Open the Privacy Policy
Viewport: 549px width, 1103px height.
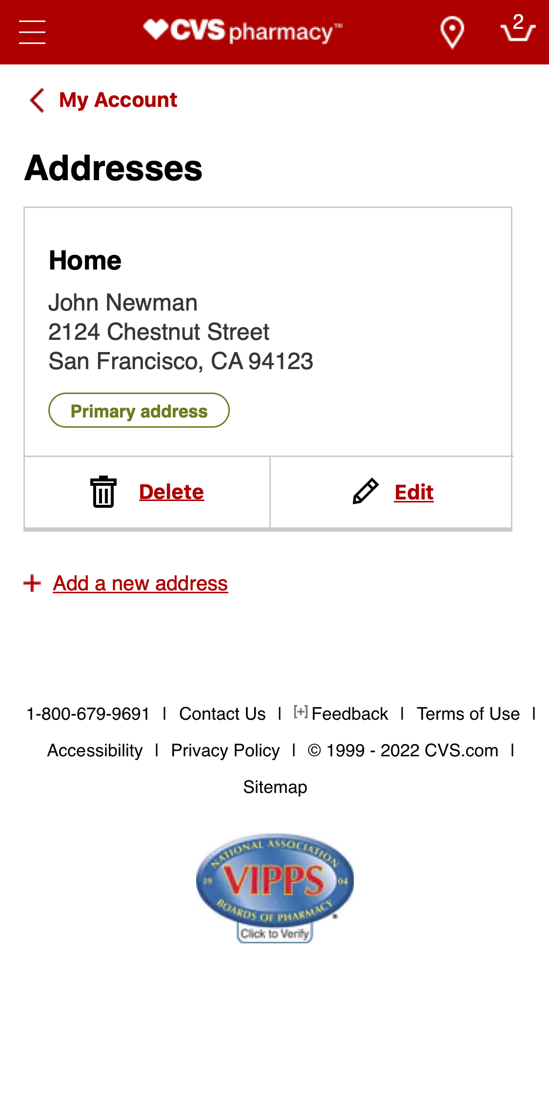[225, 750]
